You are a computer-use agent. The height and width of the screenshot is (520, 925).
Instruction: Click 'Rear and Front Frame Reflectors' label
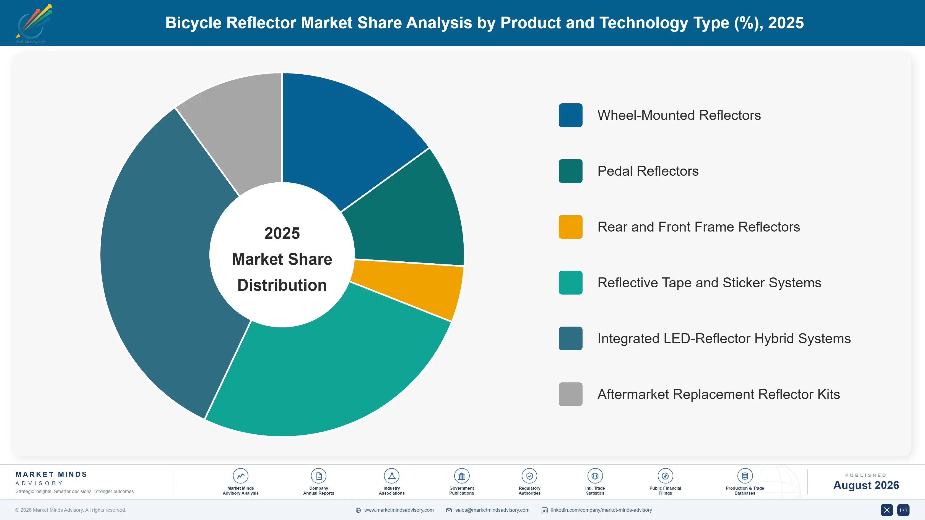point(699,227)
